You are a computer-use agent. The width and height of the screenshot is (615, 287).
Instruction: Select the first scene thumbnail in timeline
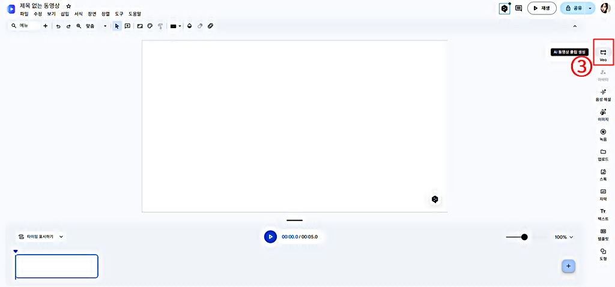[57, 266]
